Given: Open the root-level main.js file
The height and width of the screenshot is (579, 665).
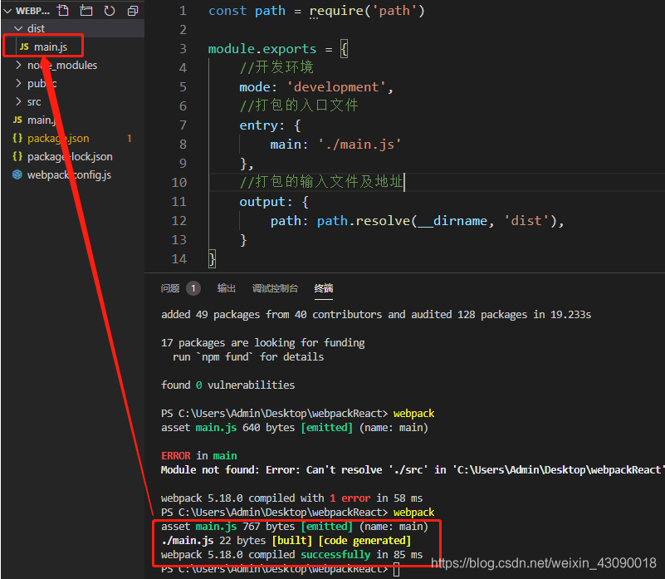Looking at the screenshot, I should tap(42, 120).
